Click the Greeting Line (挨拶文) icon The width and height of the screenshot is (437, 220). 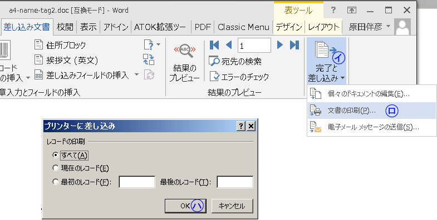tap(38, 60)
